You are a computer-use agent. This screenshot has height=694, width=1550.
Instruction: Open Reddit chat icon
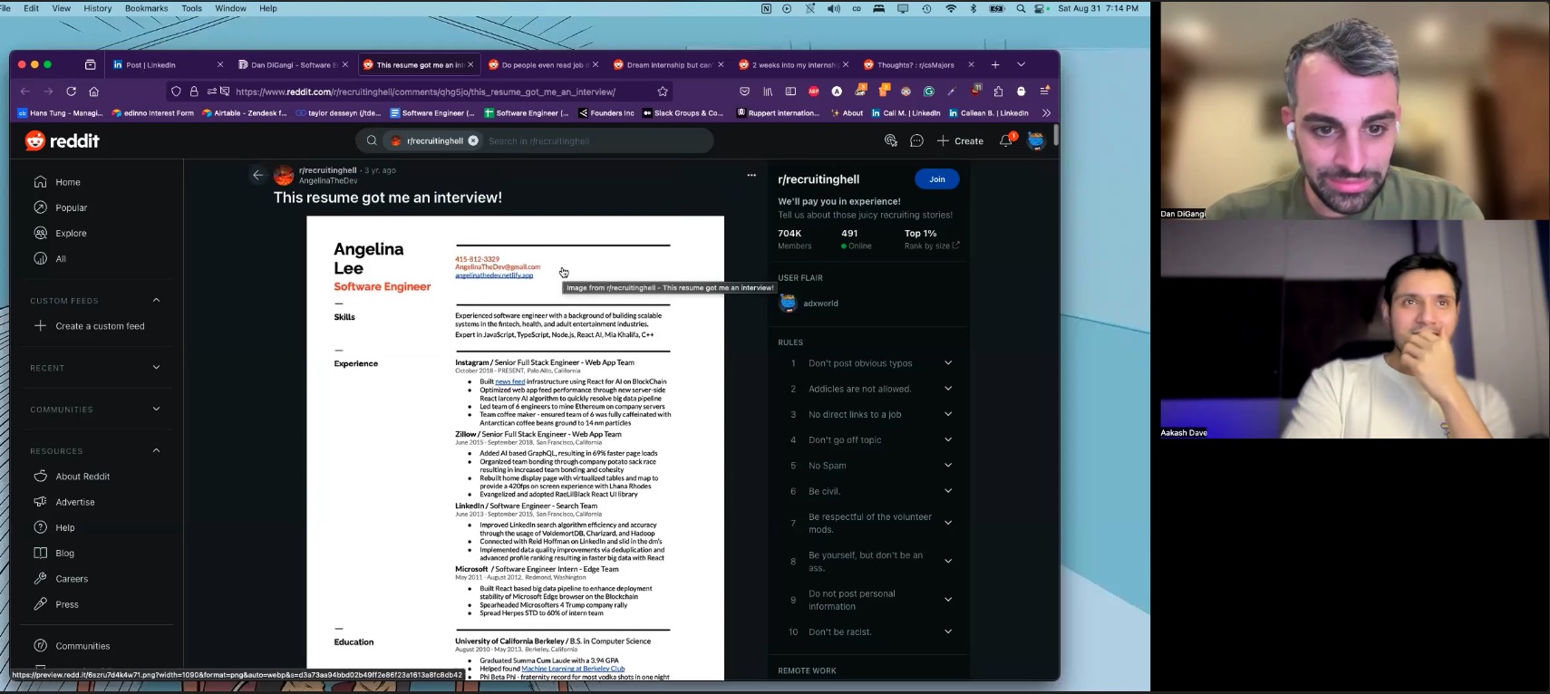[916, 140]
